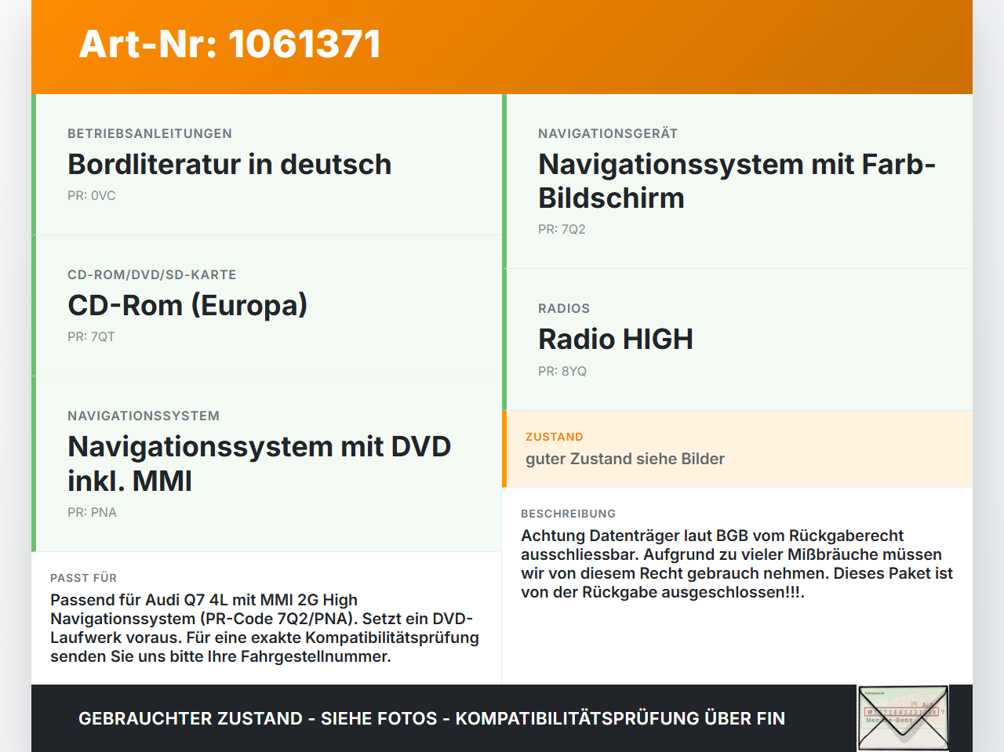Click the 'Passend für Audi Q7 4L' paragraph

[x=264, y=628]
